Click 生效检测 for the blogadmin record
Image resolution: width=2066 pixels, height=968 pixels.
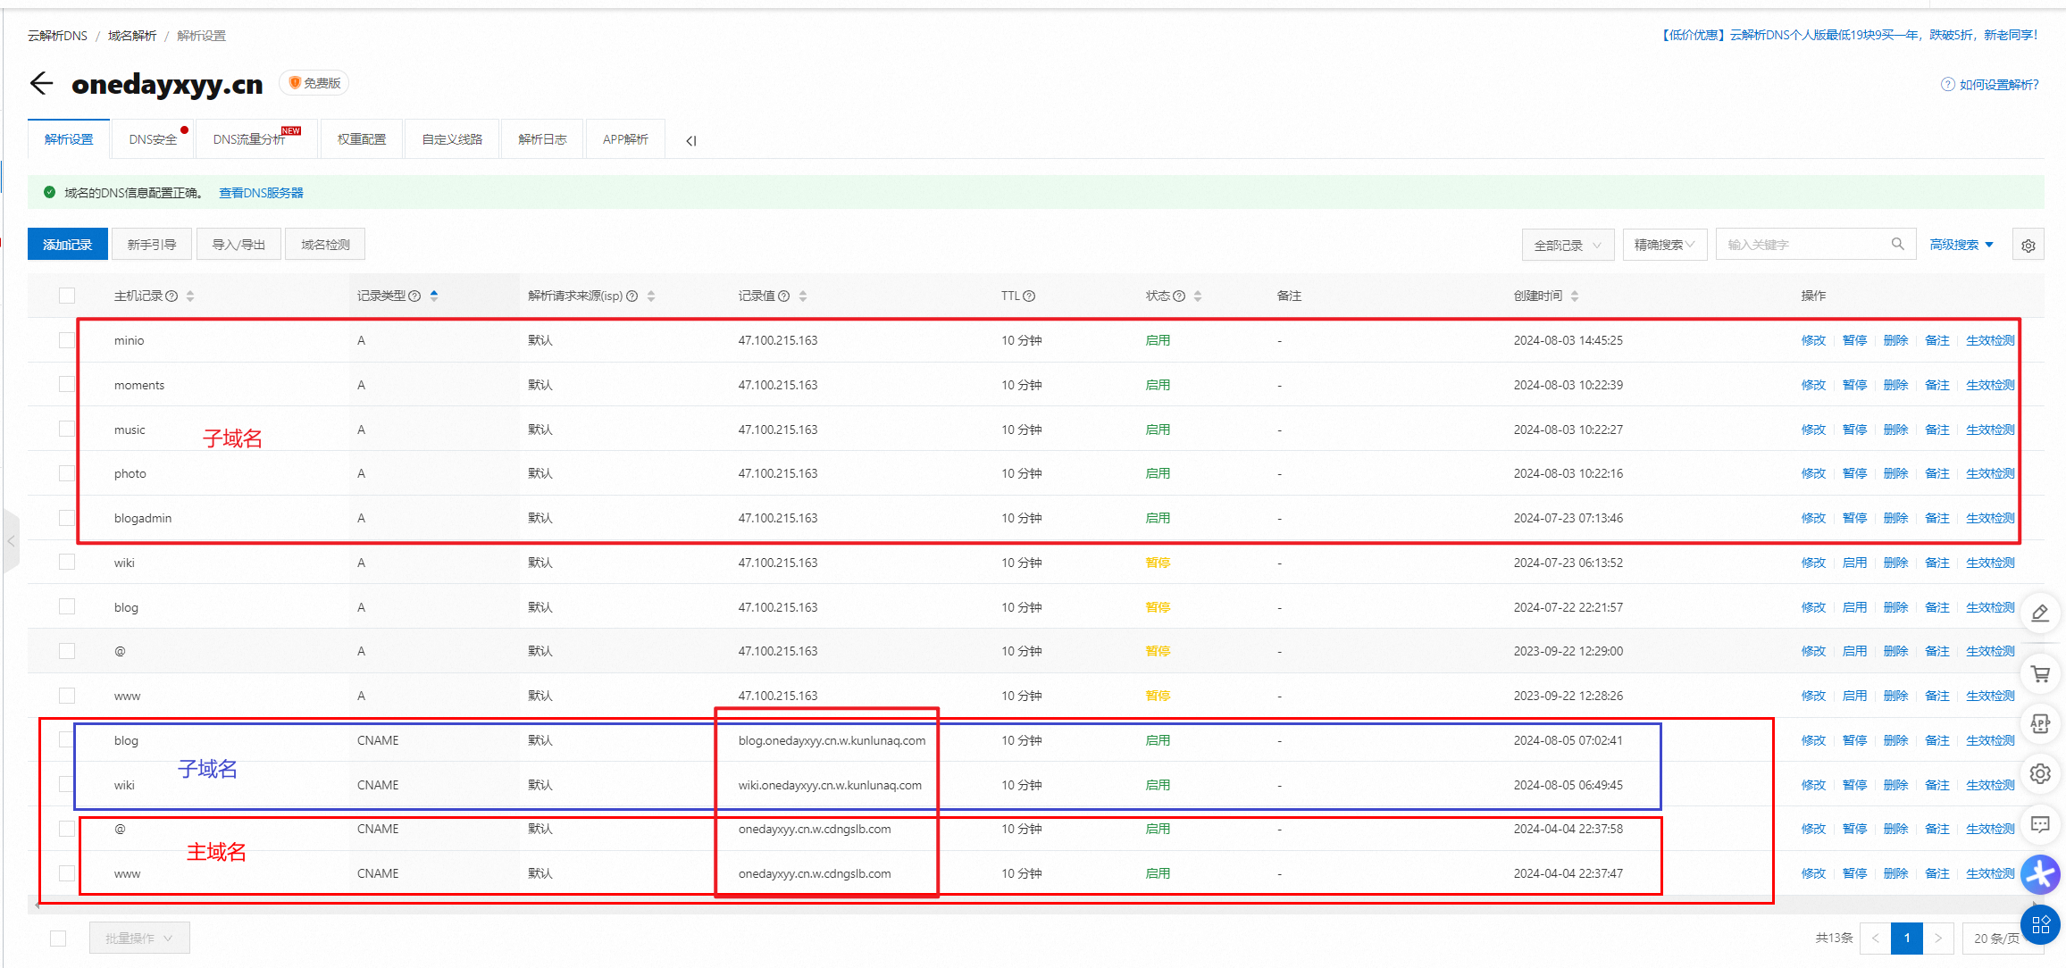pyautogui.click(x=1990, y=518)
